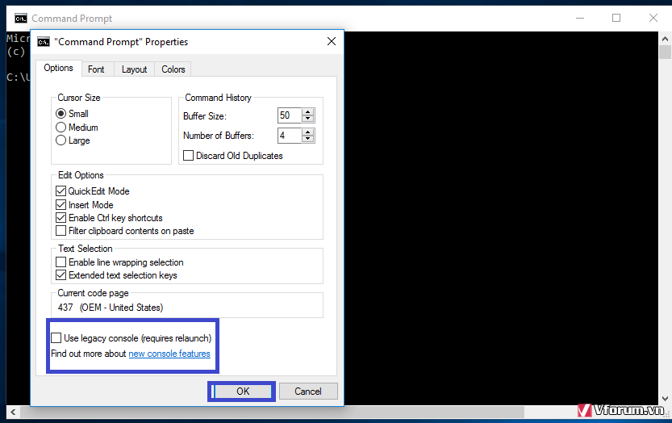
Task: Click the horizontal scrollbar left arrow
Action: tap(13, 413)
